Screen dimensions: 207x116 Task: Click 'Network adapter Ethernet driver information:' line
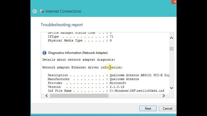click(x=82, y=67)
